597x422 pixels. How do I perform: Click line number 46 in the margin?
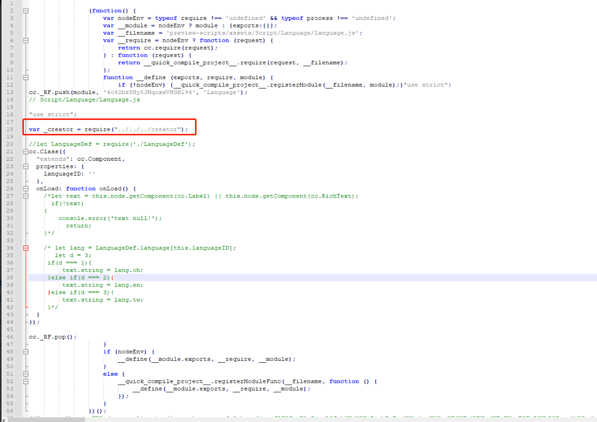tap(10, 337)
